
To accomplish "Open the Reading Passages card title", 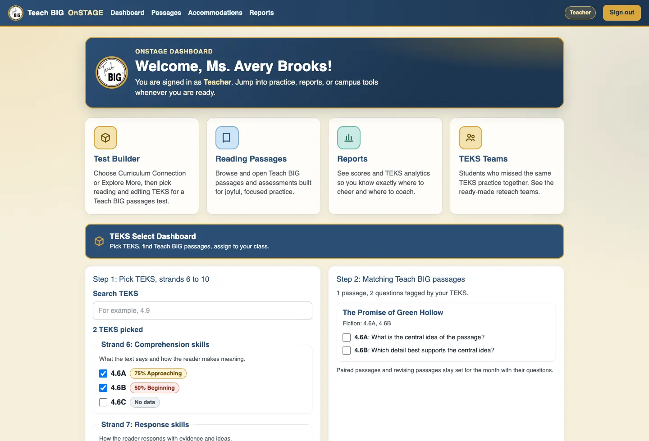I will [251, 159].
